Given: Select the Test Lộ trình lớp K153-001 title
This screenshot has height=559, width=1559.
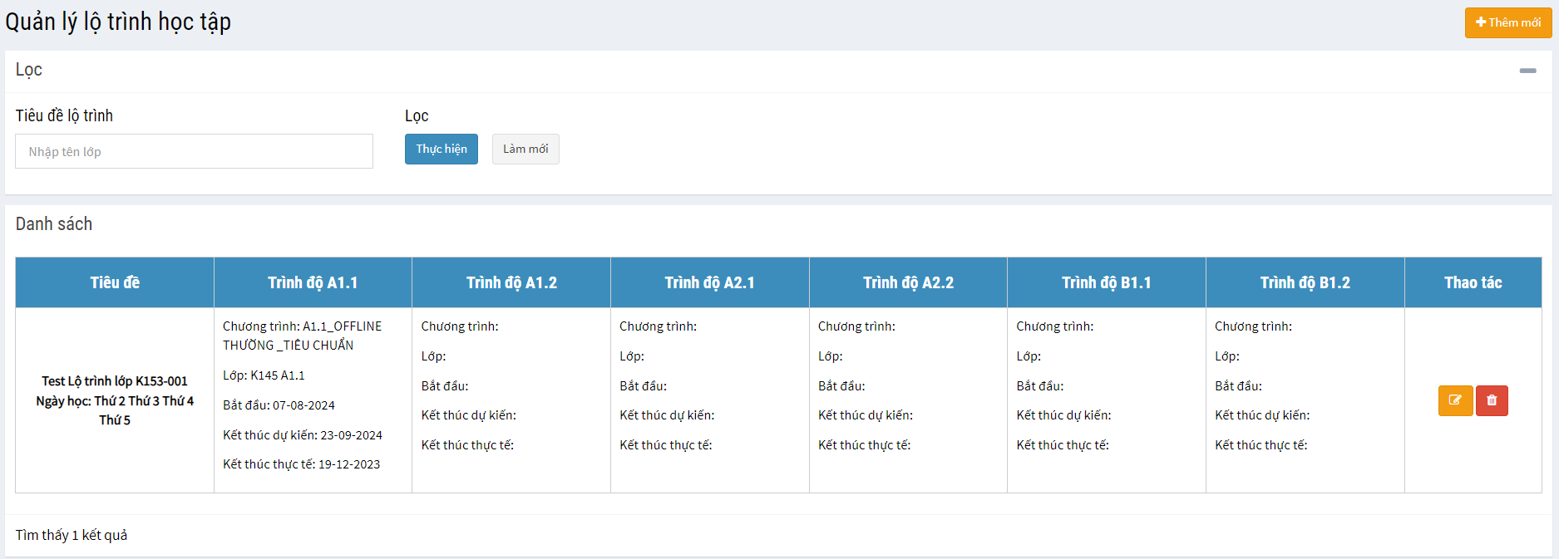Looking at the screenshot, I should [x=115, y=381].
